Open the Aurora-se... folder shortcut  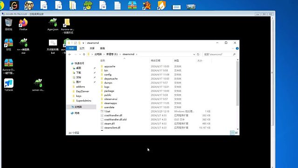tap(68, 26)
